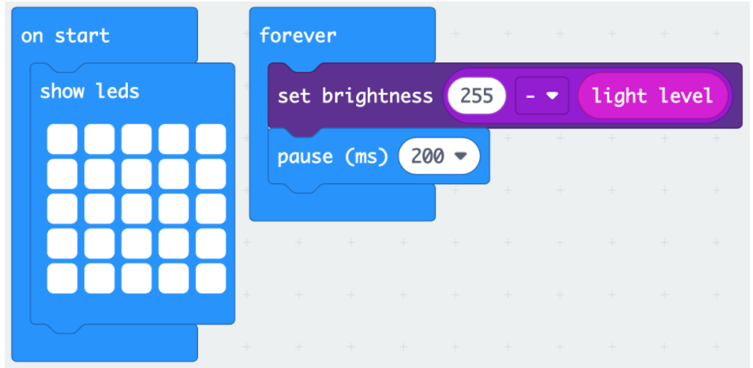753x368 pixels.
Task: Toggle middle-row rightmost LED cell
Action: coord(211,208)
